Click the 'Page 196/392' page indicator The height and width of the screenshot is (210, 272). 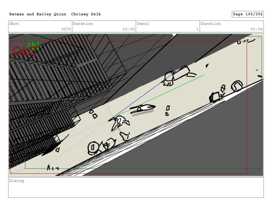248,14
